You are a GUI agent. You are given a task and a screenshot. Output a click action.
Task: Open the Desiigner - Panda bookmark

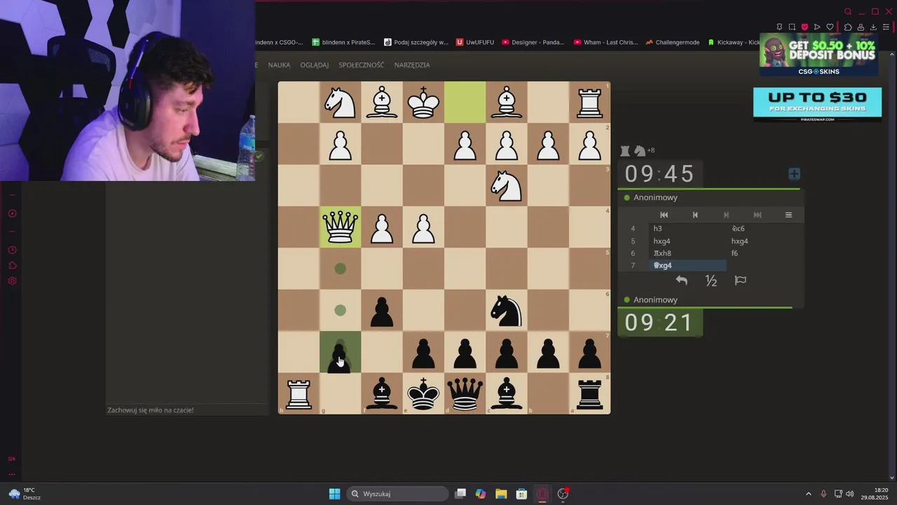pos(533,42)
